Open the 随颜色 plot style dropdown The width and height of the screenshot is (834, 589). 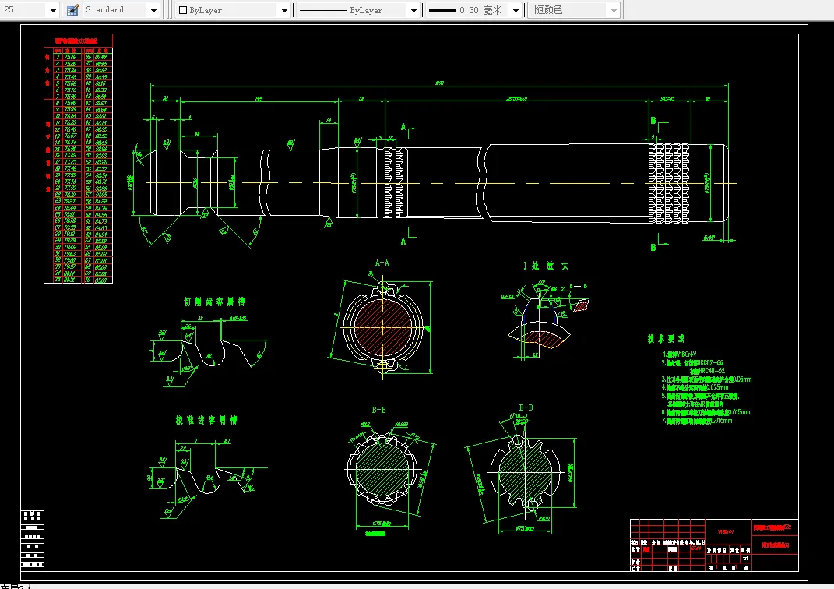pyautogui.click(x=574, y=10)
